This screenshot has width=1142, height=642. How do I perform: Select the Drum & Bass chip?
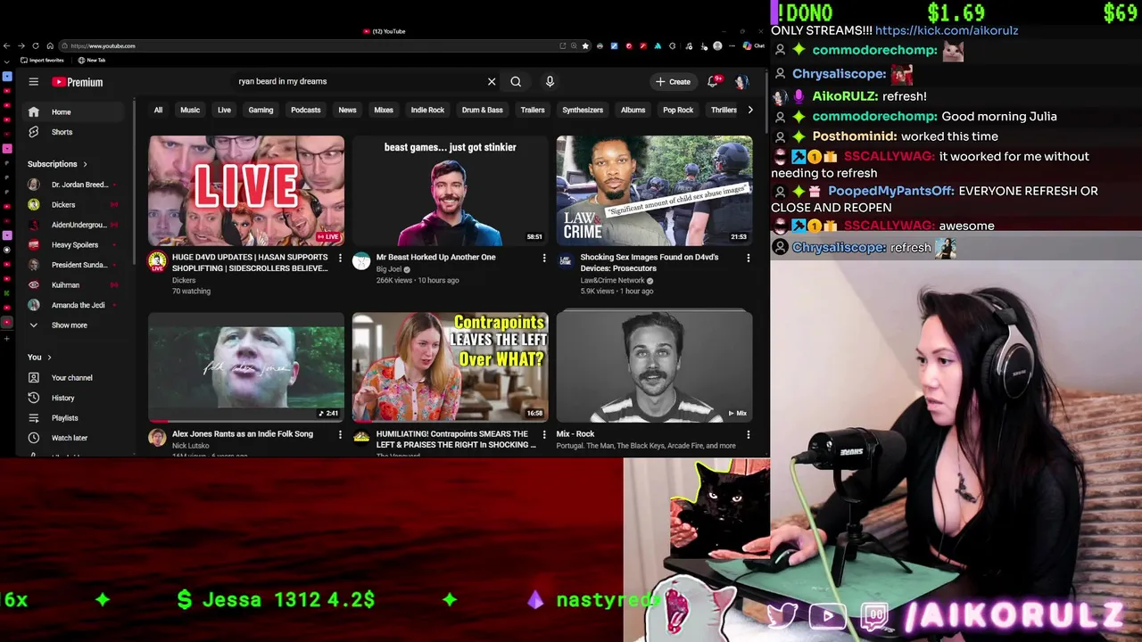483,110
